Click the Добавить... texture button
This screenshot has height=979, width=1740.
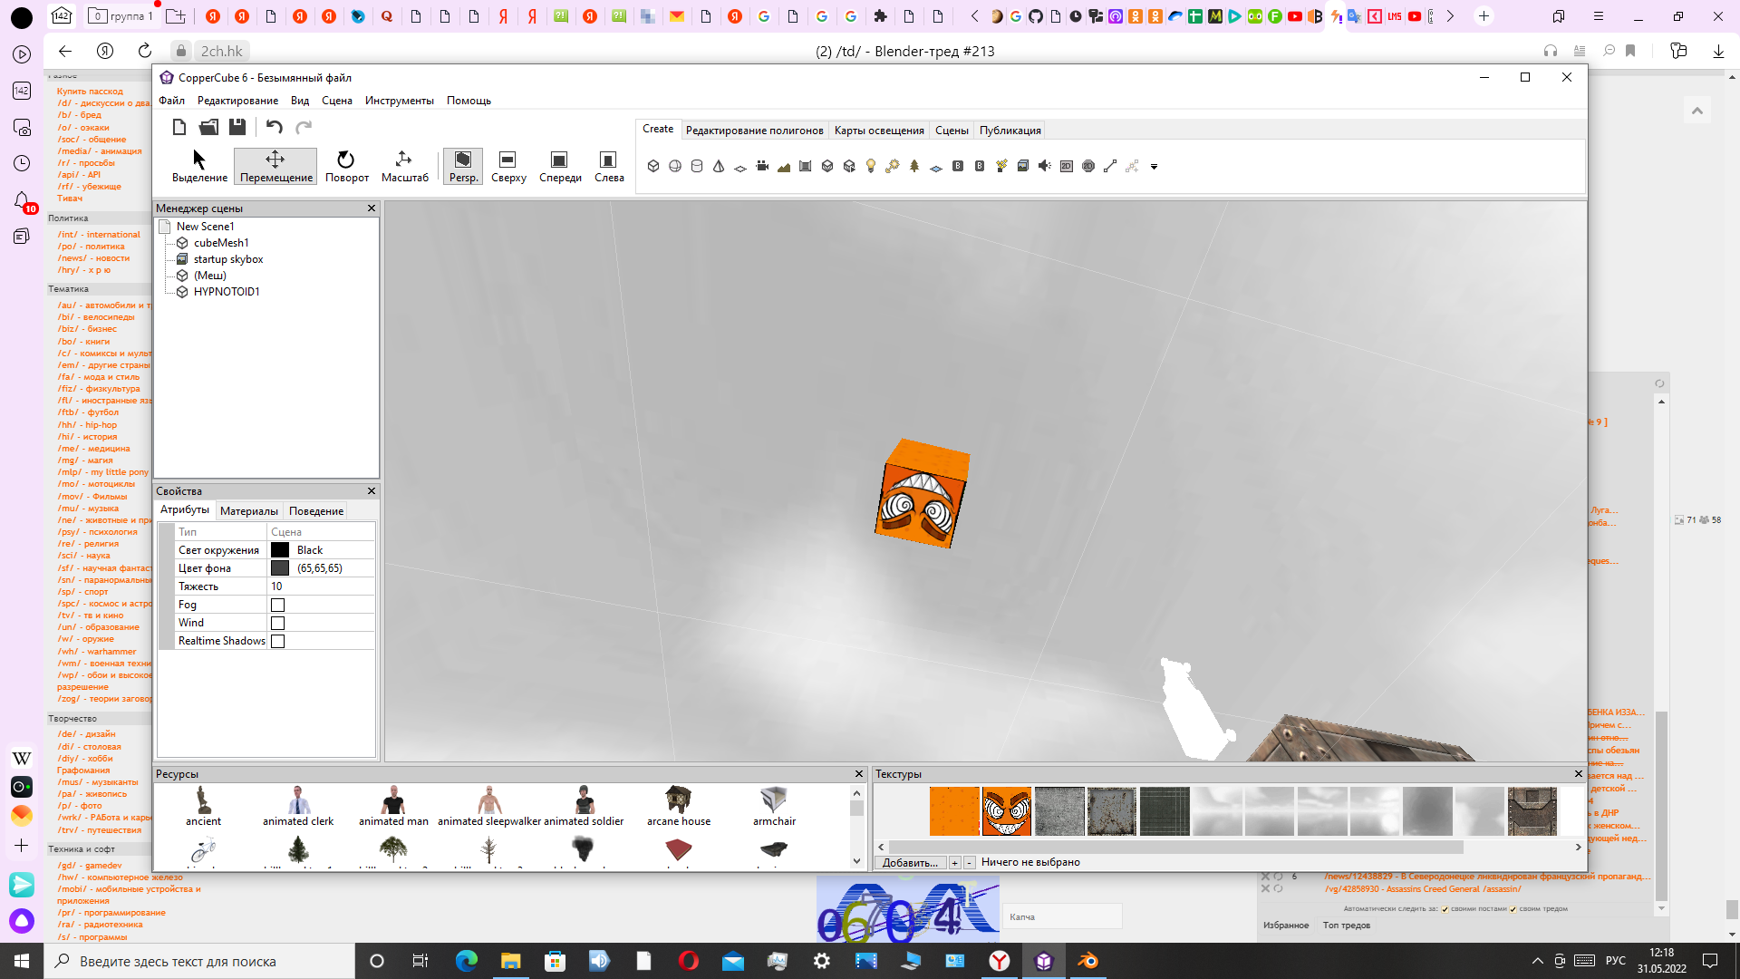tap(910, 862)
